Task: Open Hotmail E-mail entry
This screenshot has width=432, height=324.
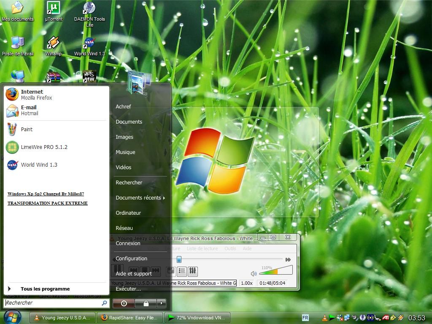Action: (56, 110)
